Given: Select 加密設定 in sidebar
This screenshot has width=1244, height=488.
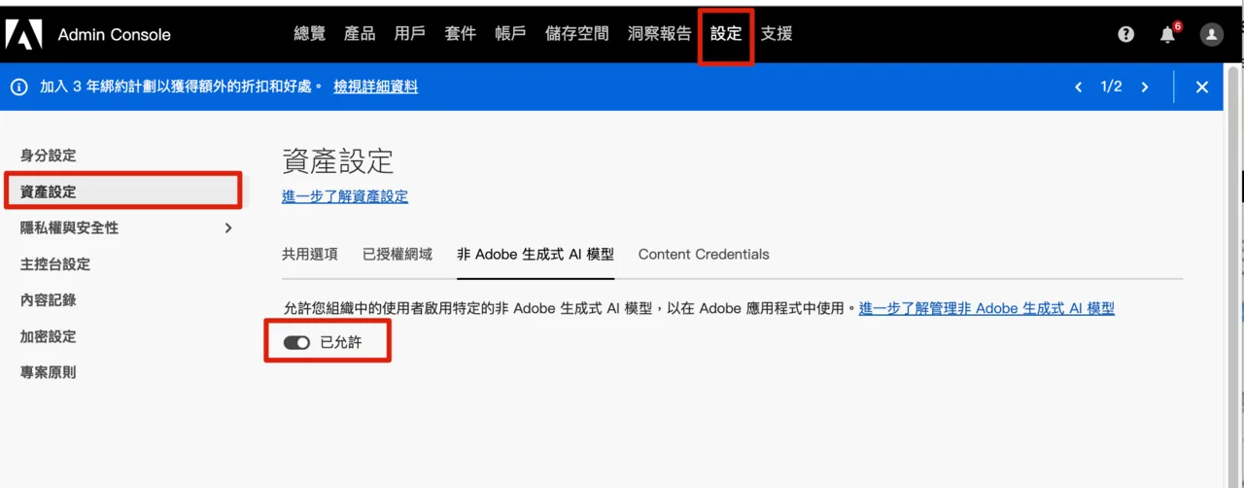Looking at the screenshot, I should [49, 336].
